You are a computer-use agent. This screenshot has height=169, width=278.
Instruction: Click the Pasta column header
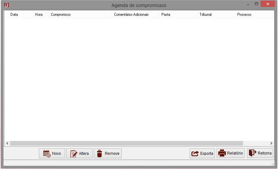point(166,15)
